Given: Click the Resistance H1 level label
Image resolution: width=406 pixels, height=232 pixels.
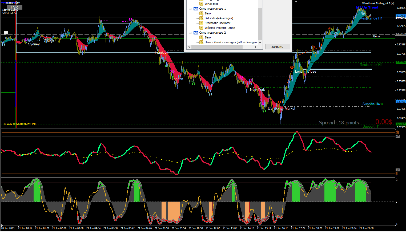Looking at the screenshot, I should 371,65.
